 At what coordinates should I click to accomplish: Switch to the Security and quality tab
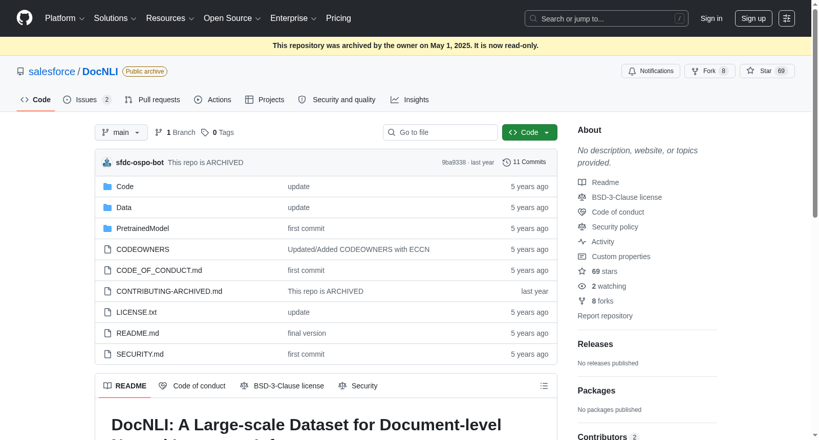(337, 100)
